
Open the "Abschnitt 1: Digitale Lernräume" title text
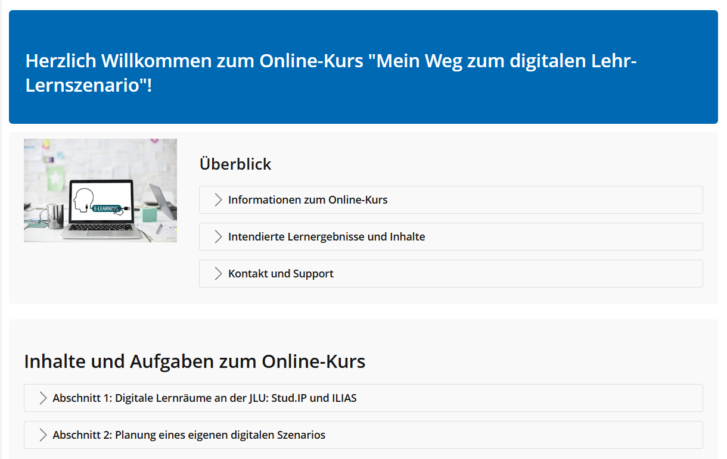point(204,398)
